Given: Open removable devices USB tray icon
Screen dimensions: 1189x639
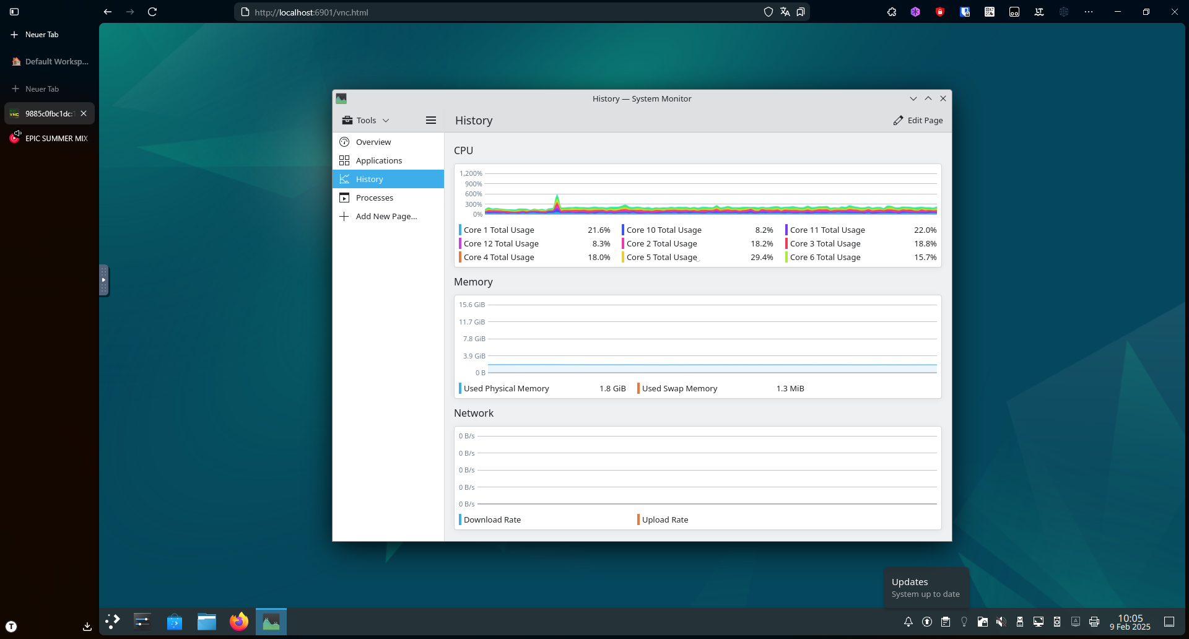Looking at the screenshot, I should pos(1020,622).
